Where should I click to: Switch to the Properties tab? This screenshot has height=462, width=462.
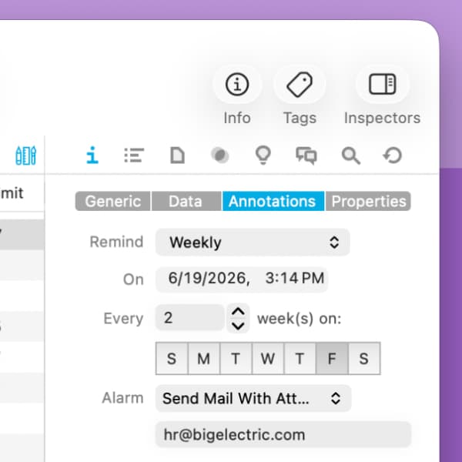tap(368, 201)
